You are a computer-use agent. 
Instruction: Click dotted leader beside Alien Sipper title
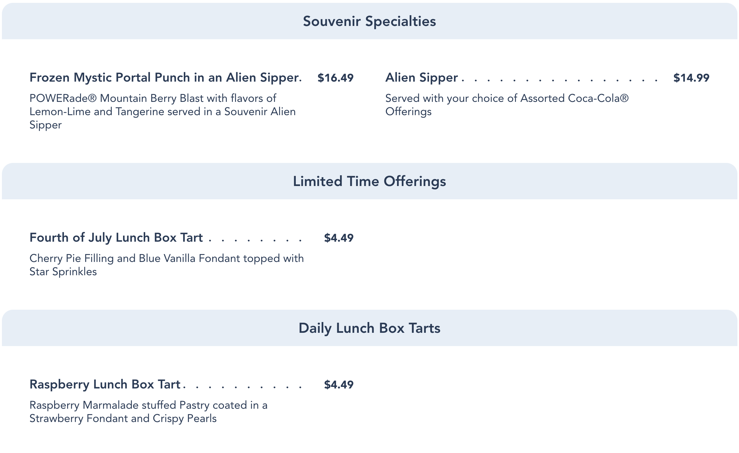point(560,80)
